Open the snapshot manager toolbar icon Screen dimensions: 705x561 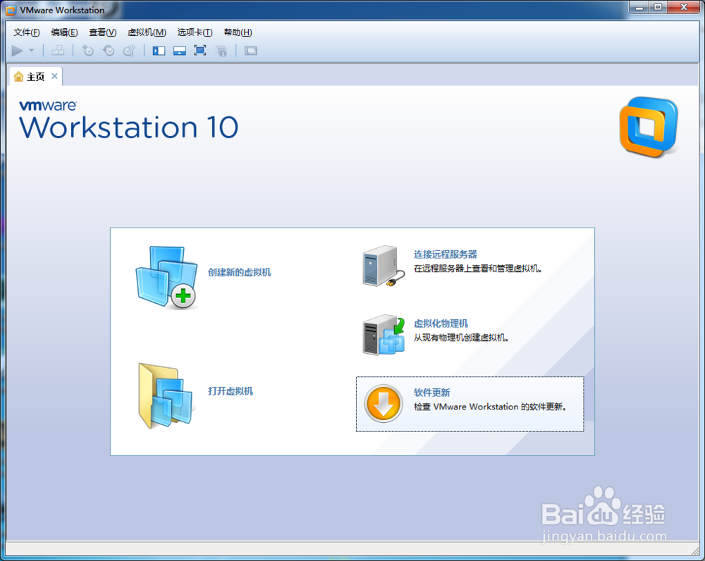tap(130, 51)
